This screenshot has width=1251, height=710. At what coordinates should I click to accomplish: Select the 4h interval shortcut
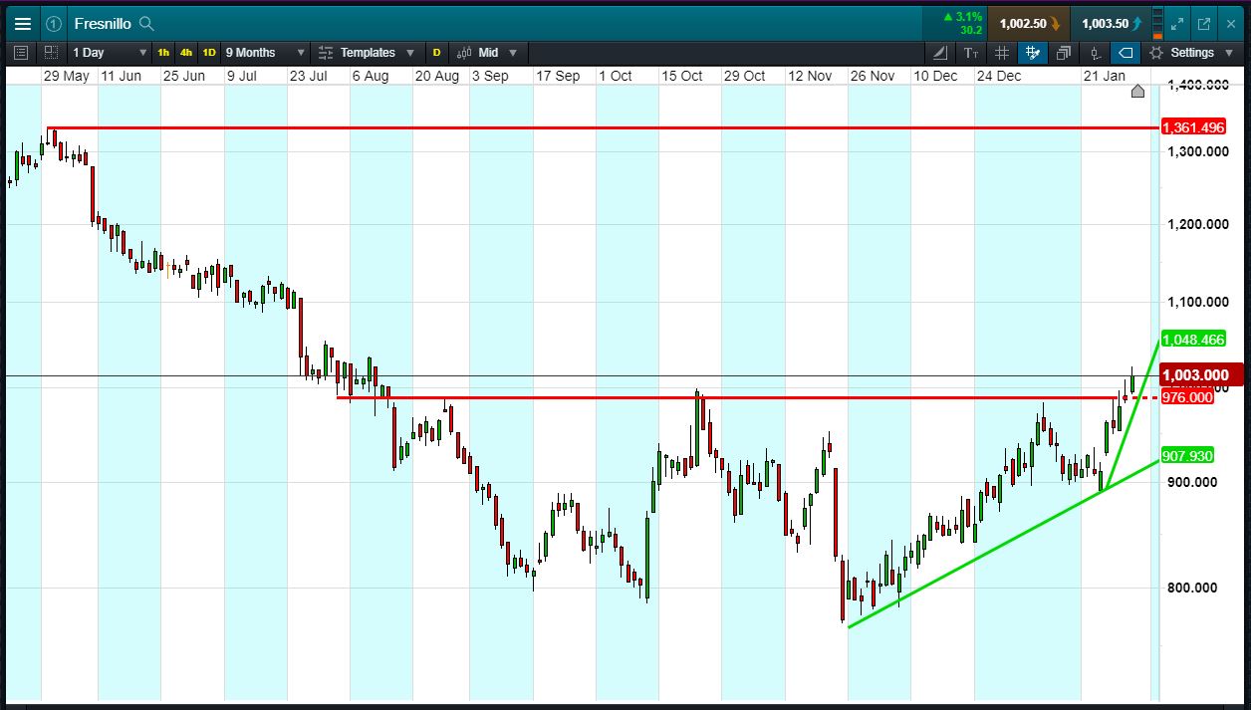coord(186,53)
